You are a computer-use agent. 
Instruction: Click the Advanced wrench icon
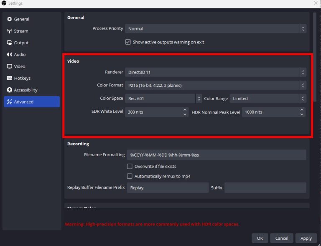pos(10,102)
